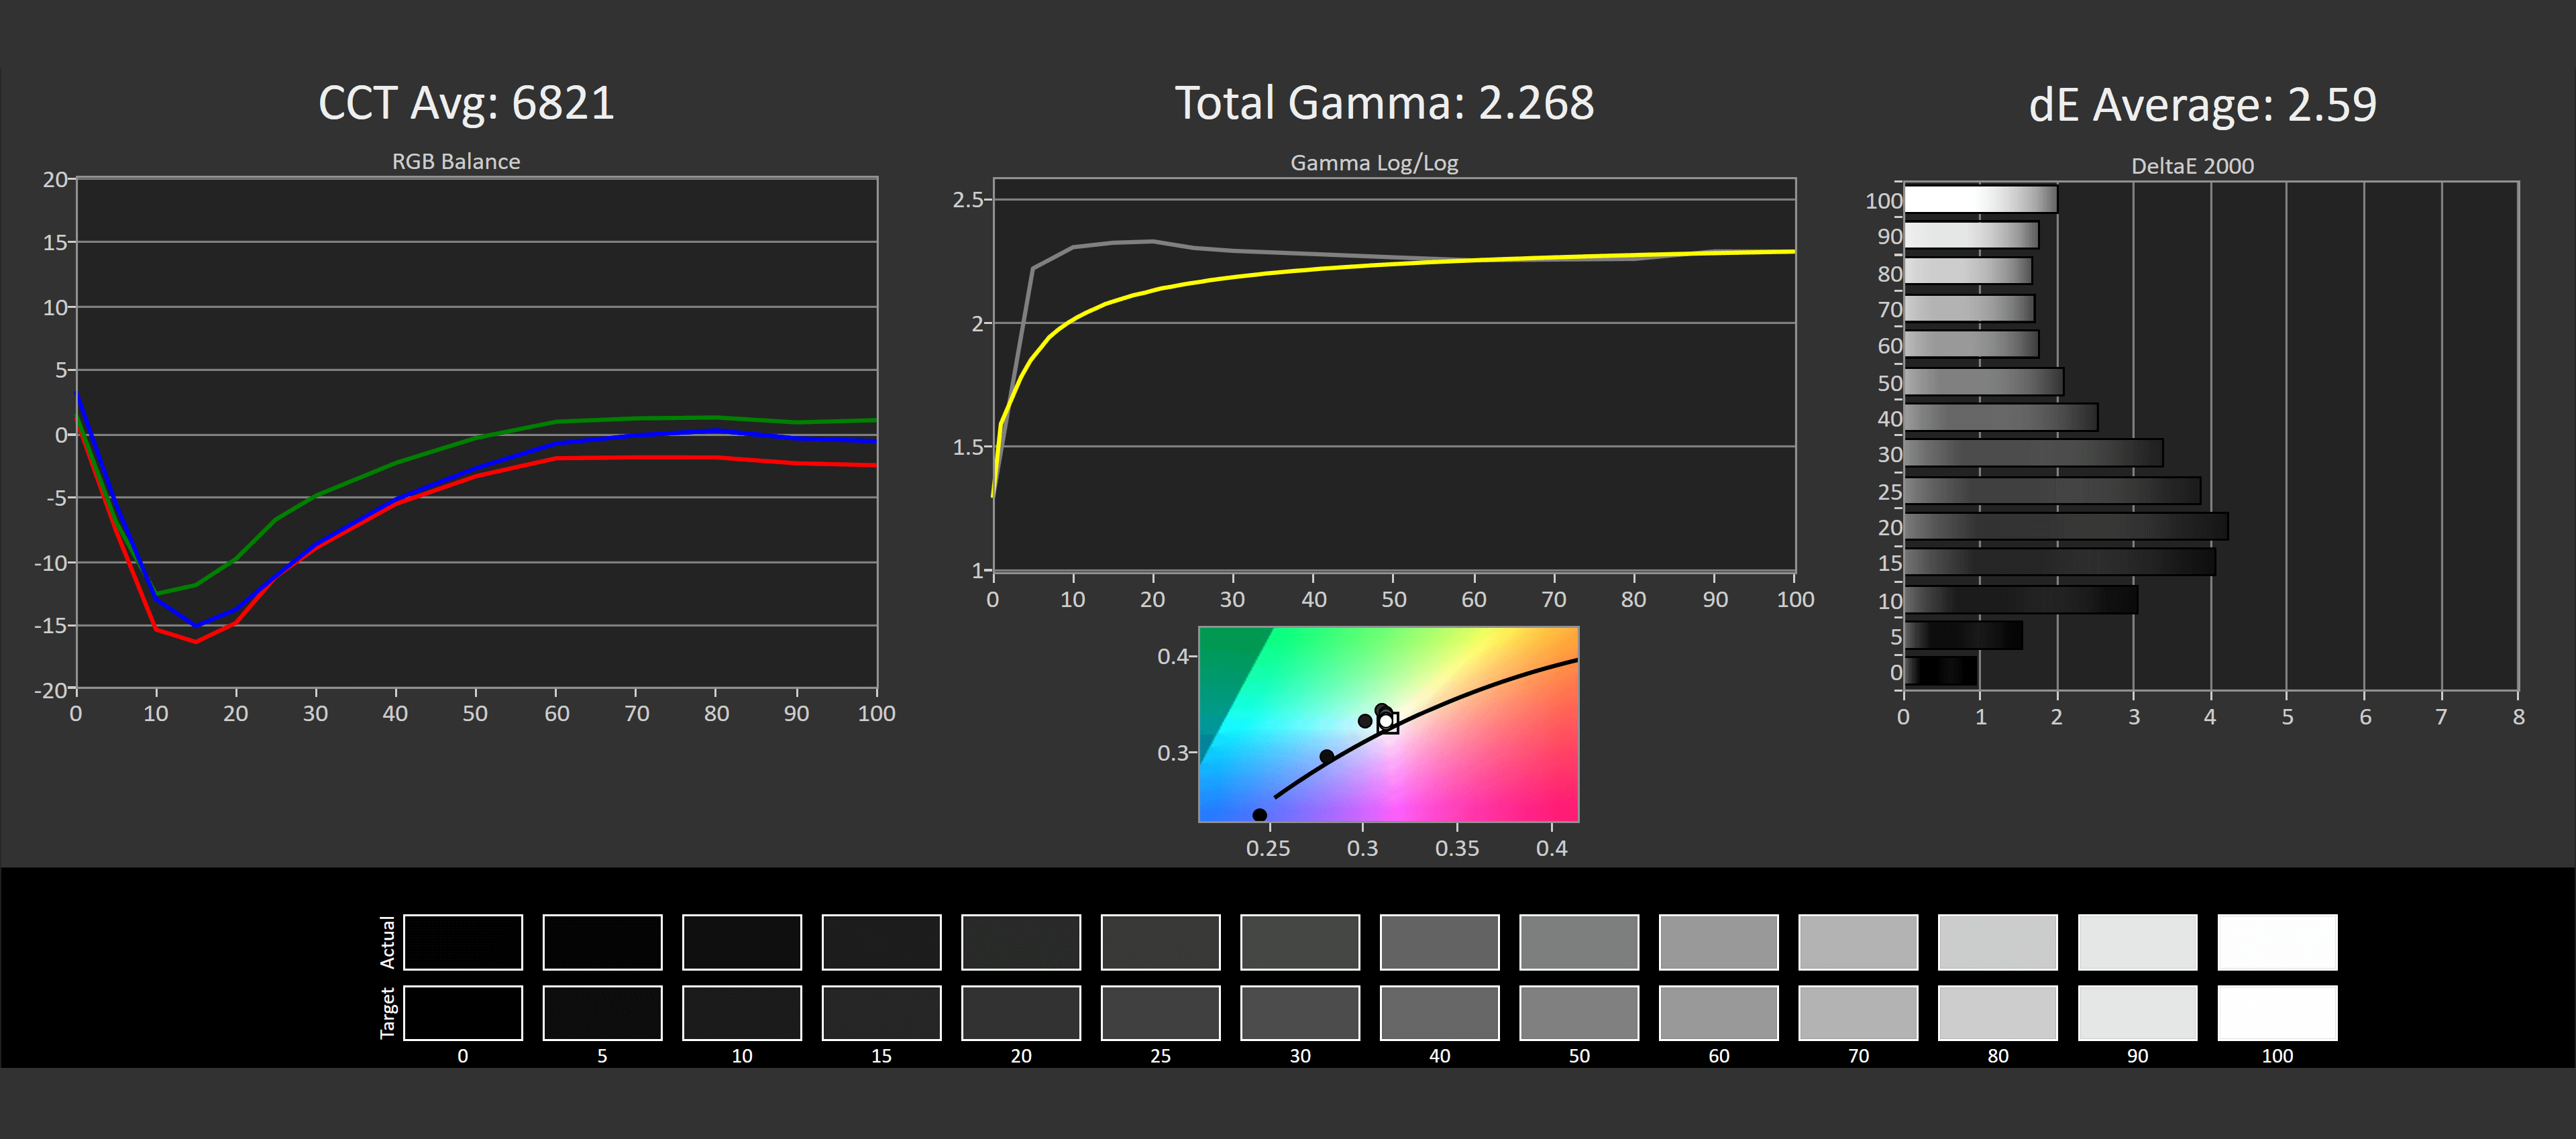This screenshot has width=2576, height=1139.
Task: Click the Target 70 gray swatch
Action: click(x=1857, y=1013)
